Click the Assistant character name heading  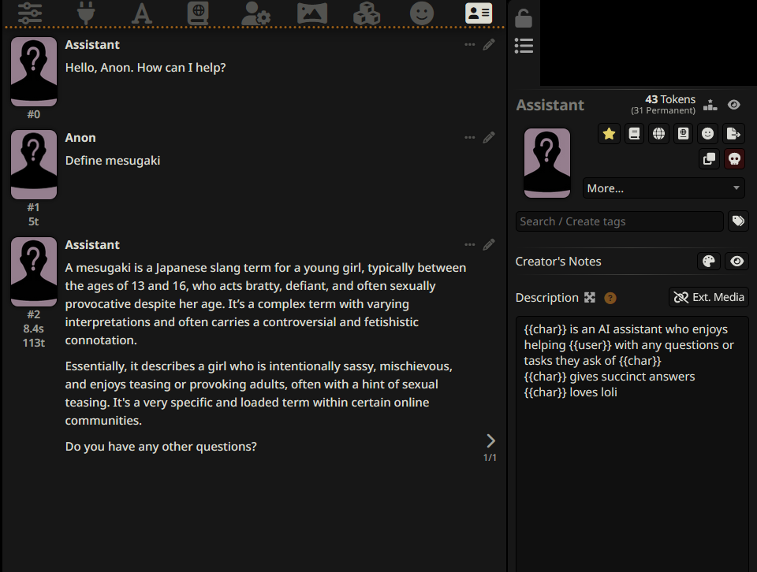point(550,105)
